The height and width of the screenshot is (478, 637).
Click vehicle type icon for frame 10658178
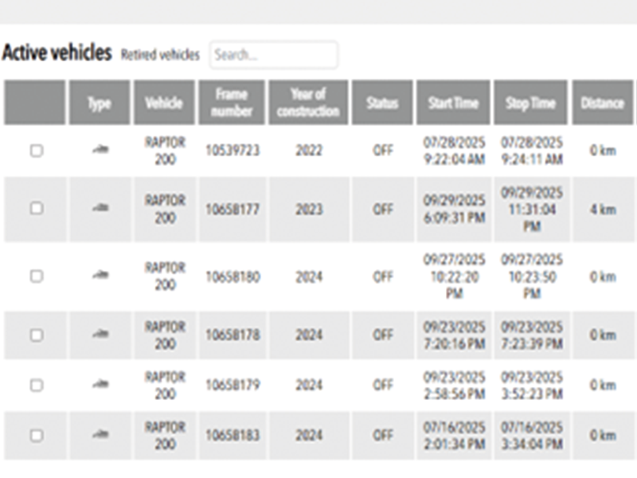click(x=100, y=335)
